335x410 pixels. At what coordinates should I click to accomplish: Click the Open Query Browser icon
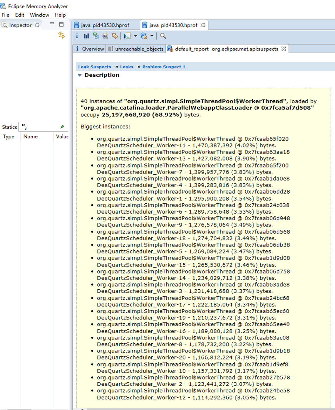click(x=144, y=36)
